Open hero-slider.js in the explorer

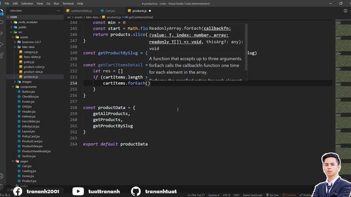click(x=32, y=57)
